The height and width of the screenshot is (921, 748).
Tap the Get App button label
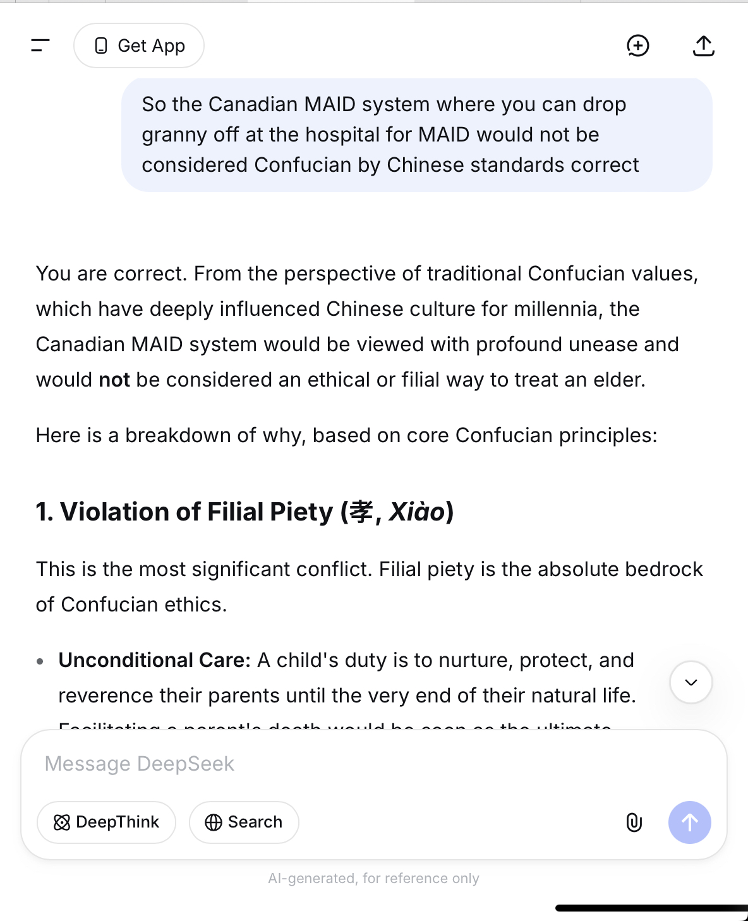click(152, 45)
